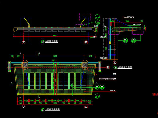
Task: Click section mark B below the roof plan
Action: 39,97
